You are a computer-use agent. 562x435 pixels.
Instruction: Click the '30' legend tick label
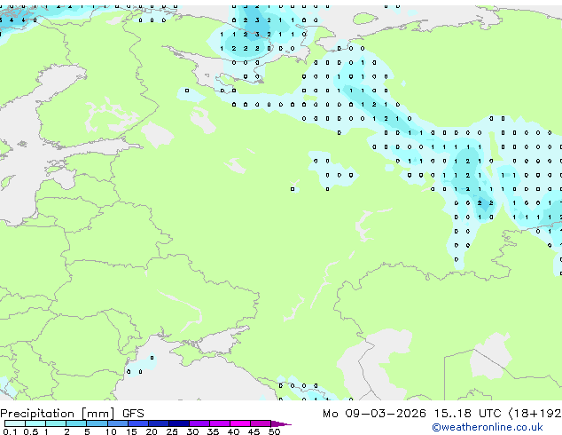[192, 431]
